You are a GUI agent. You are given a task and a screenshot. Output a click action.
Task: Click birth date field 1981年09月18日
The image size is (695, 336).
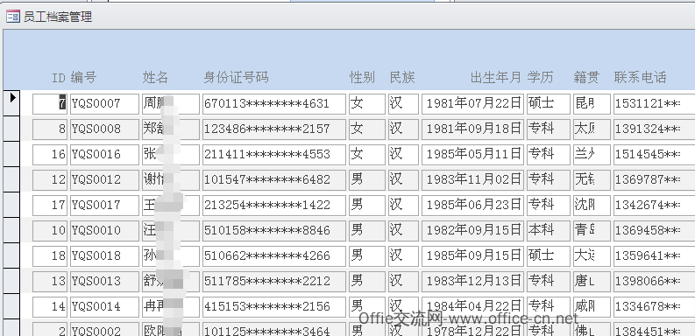[x=473, y=129]
